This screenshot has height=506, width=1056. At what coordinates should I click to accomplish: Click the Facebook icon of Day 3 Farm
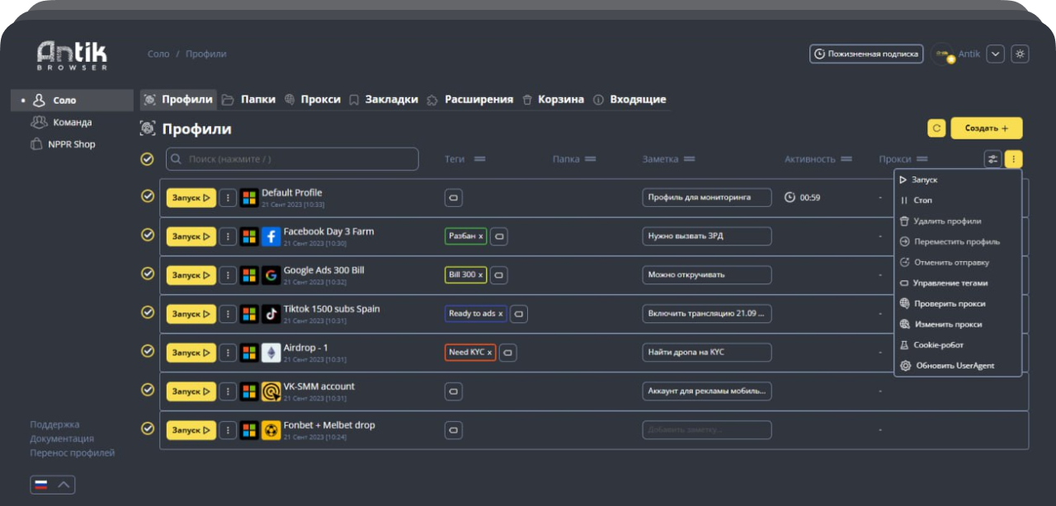(x=271, y=237)
